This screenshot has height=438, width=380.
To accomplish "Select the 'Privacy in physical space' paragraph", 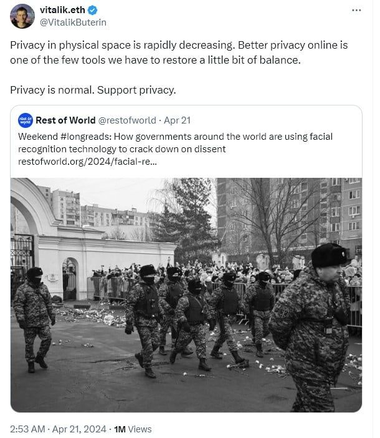I will [179, 52].
